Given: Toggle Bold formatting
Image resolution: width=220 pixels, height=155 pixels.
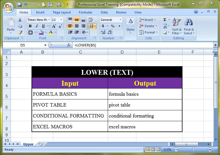Looking at the screenshot, I should (x=30, y=26).
